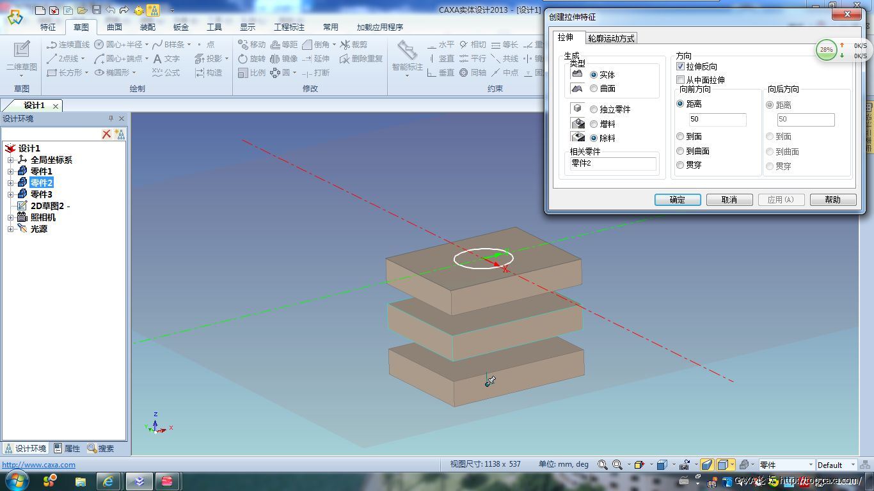
Task: Select the 增料 add material option
Action: tap(594, 124)
